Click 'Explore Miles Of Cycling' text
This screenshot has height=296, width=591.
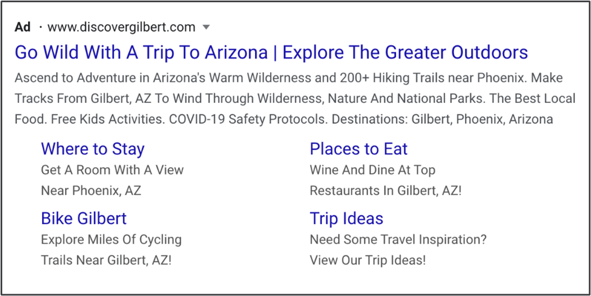[111, 239]
